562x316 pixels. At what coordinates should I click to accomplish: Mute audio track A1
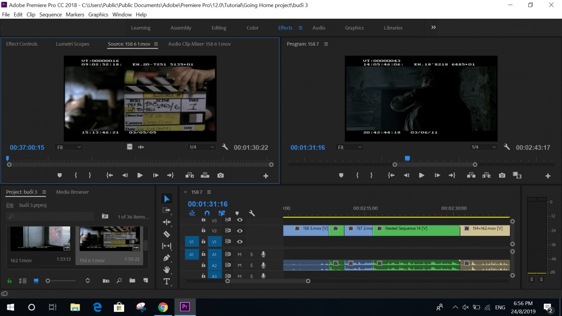pyautogui.click(x=239, y=254)
